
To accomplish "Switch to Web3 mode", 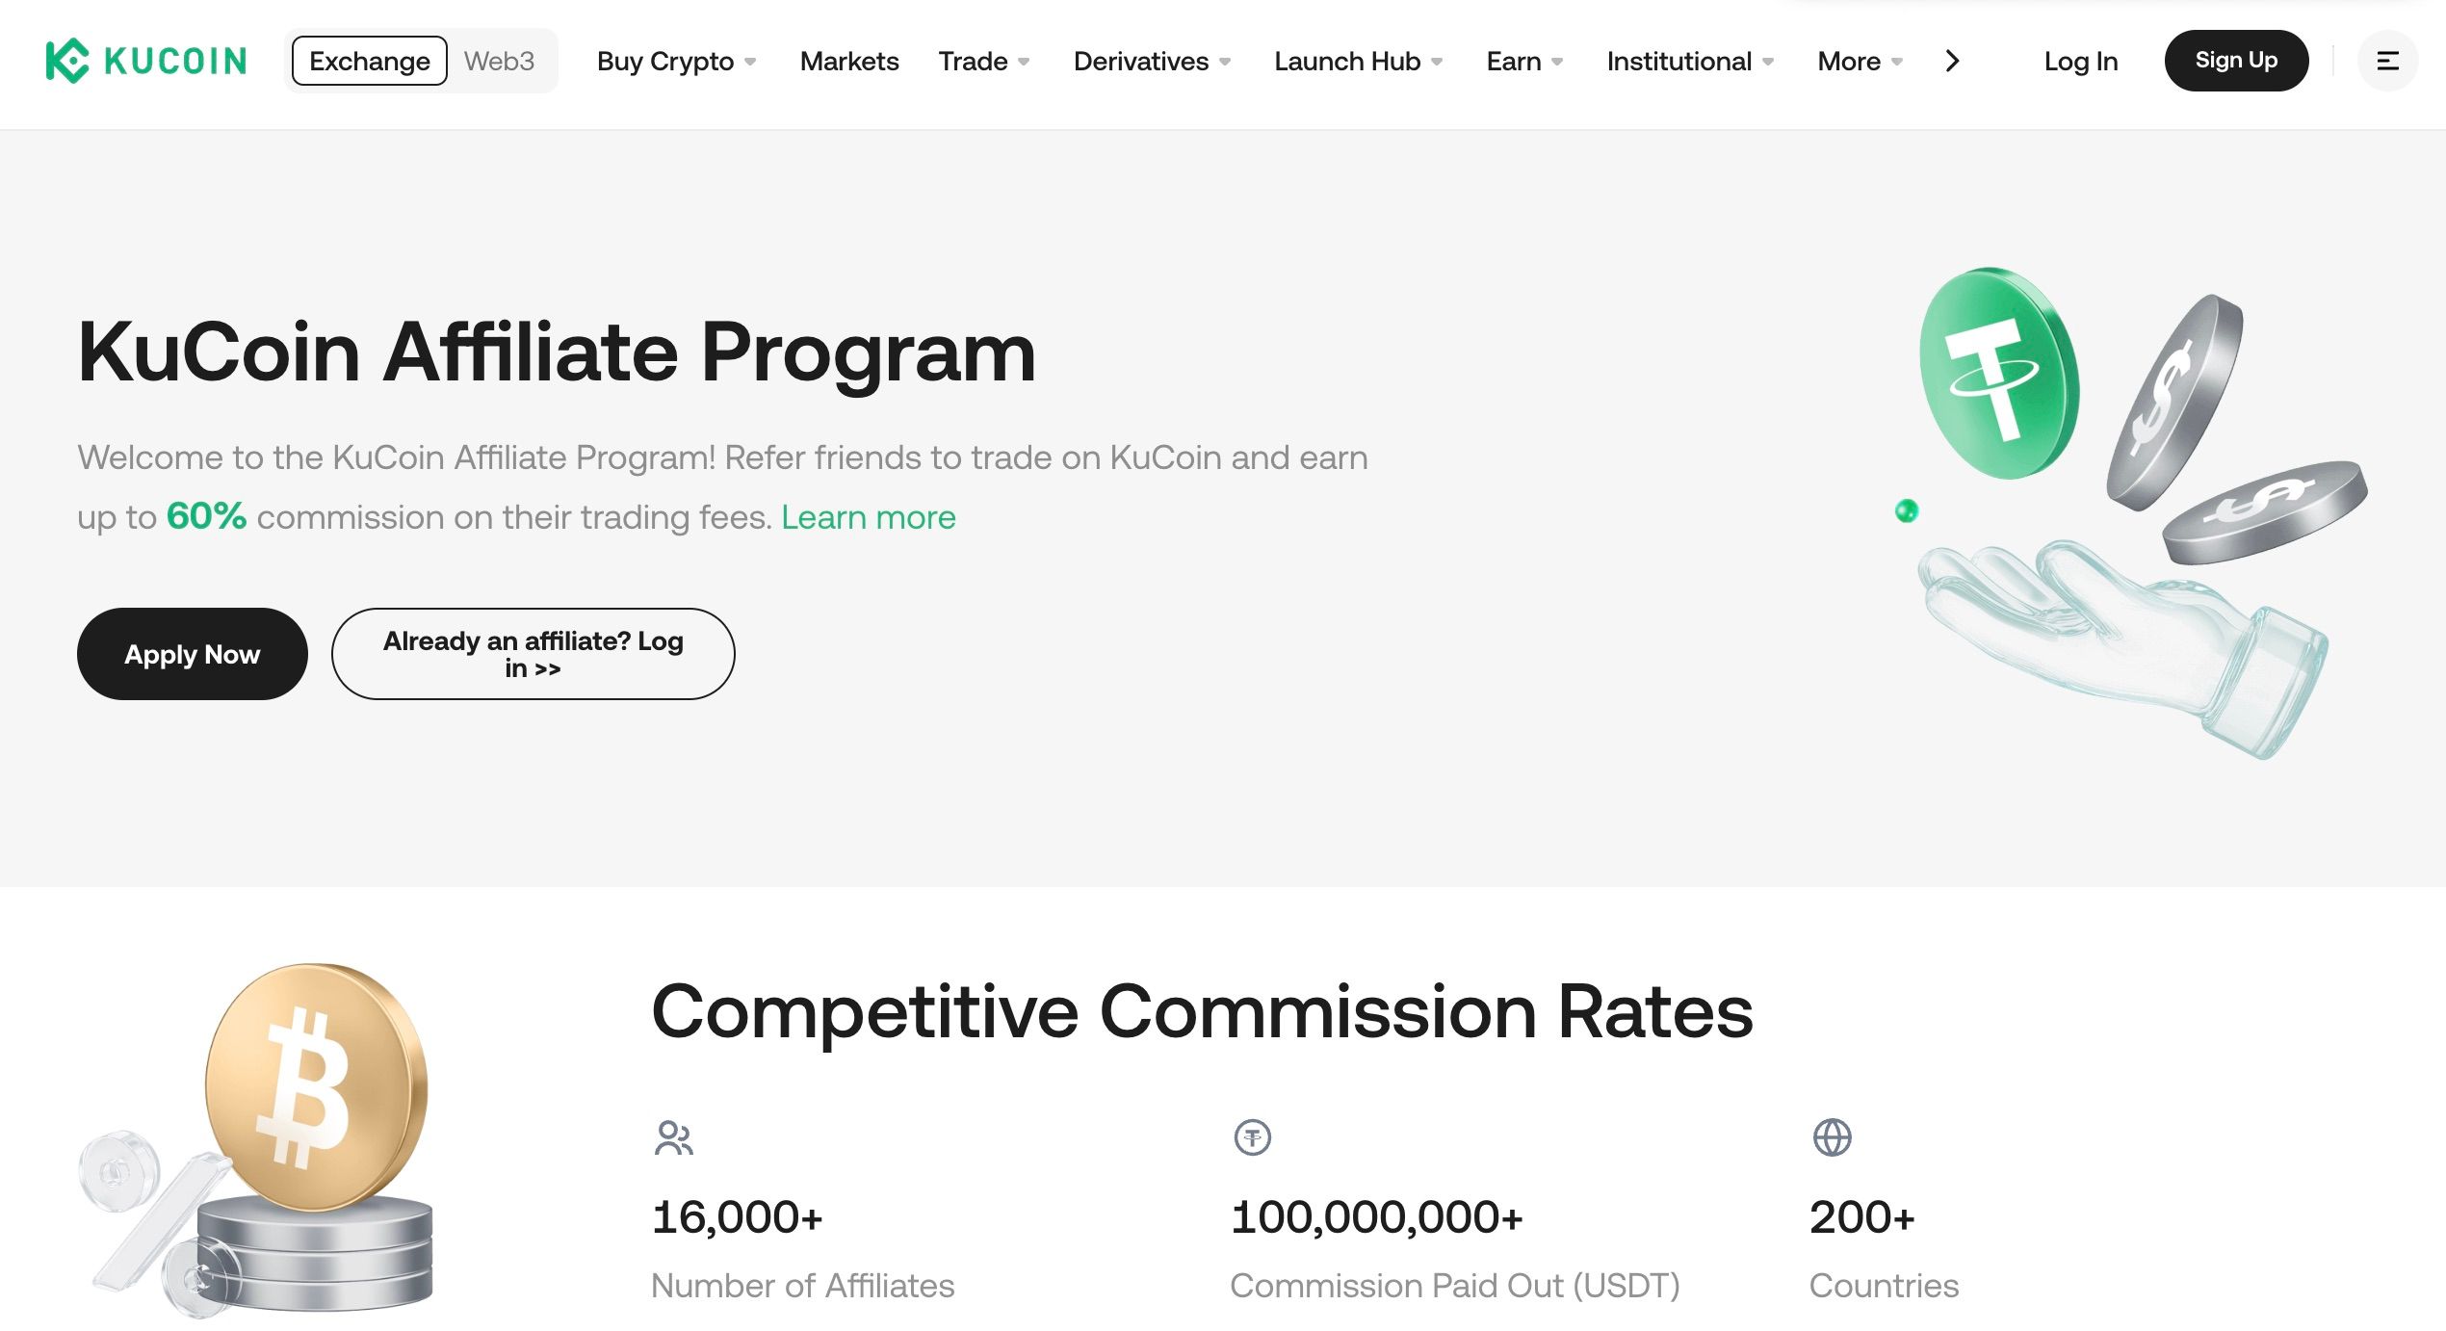I will point(499,60).
